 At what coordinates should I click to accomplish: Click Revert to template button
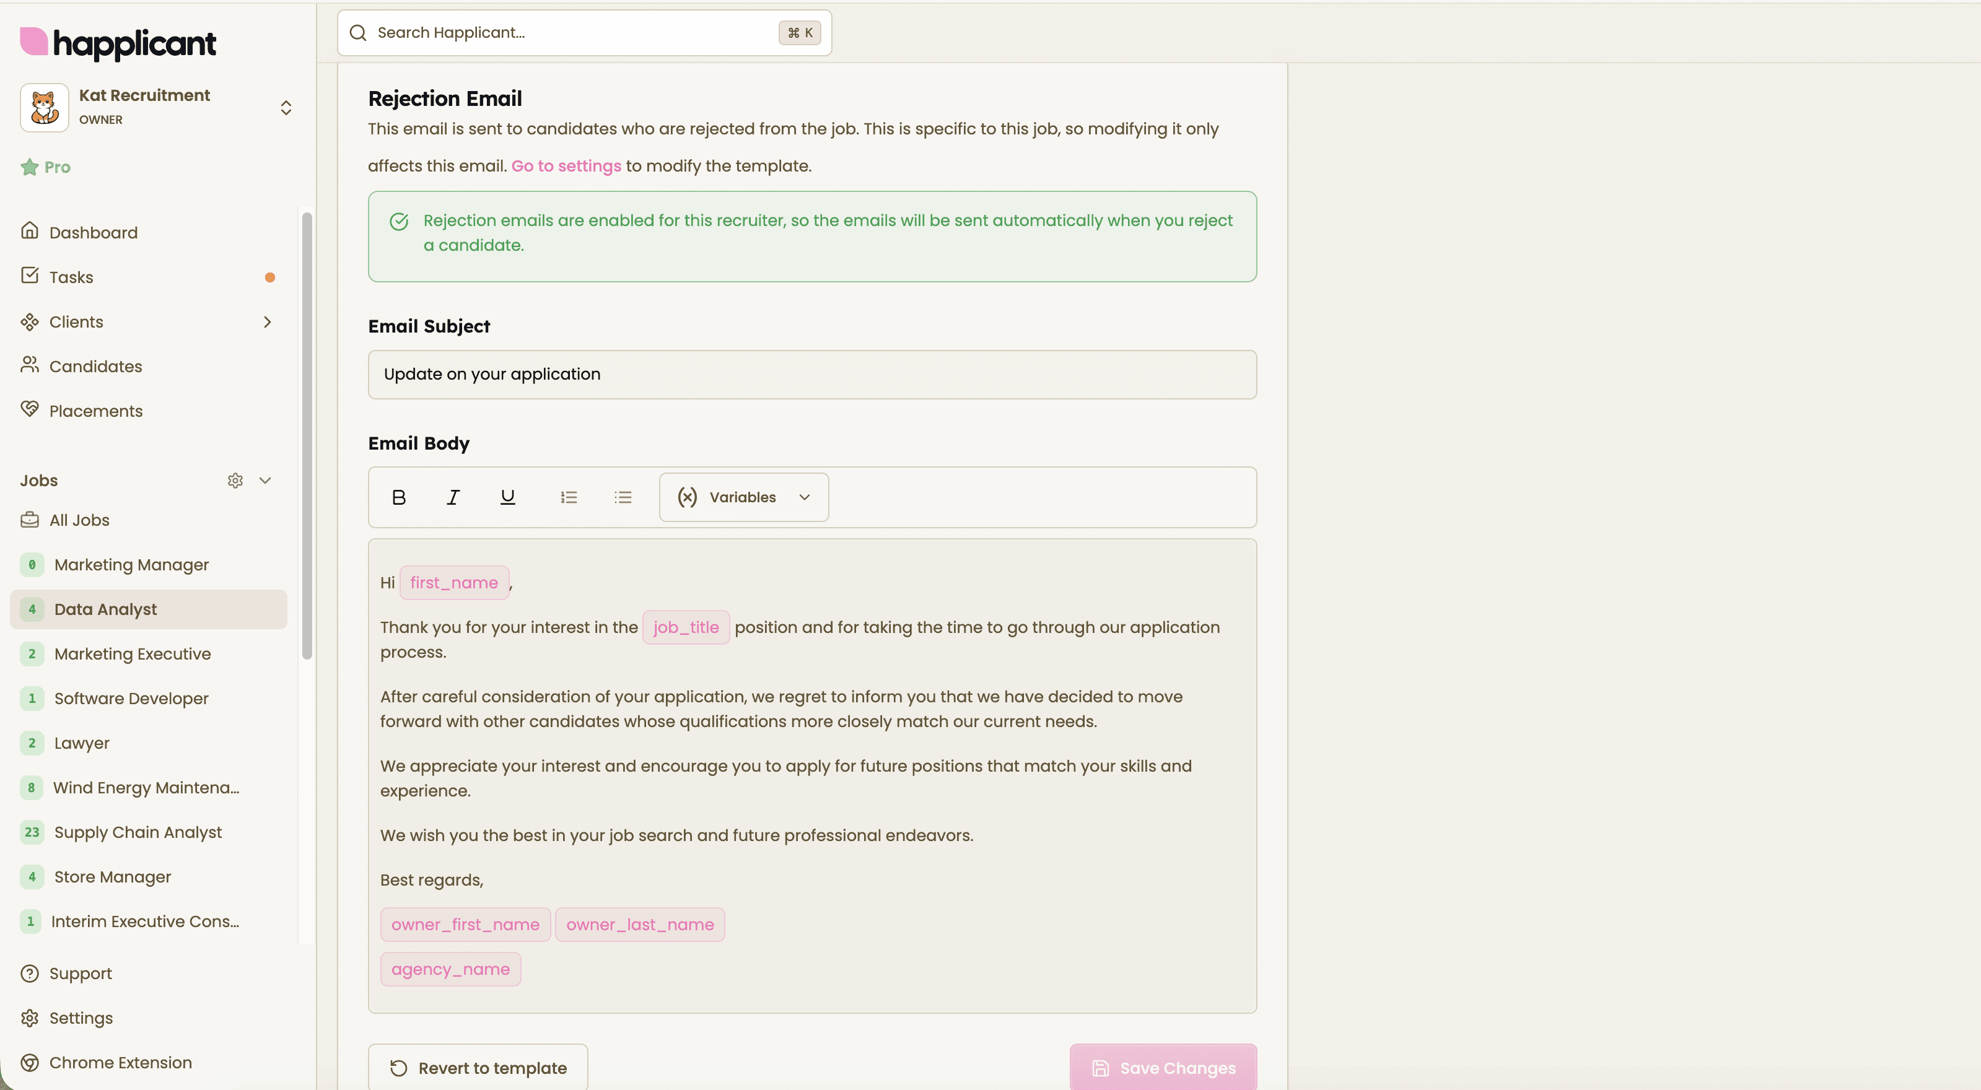[x=478, y=1067]
